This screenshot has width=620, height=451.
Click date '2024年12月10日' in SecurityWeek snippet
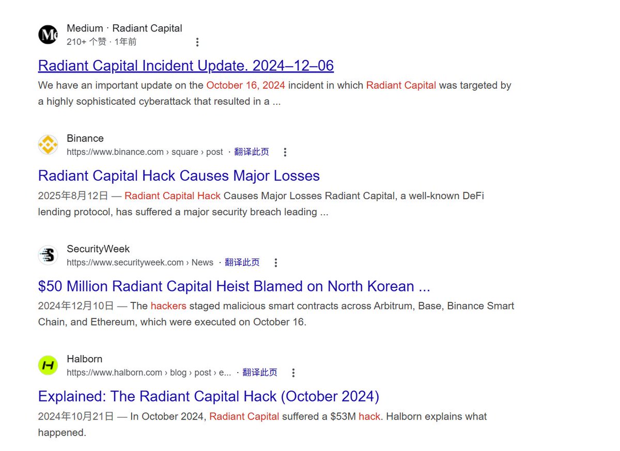click(x=76, y=306)
